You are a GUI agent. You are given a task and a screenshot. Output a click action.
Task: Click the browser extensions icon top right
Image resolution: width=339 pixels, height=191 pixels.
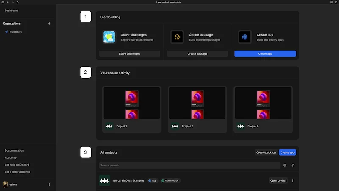point(331,2)
